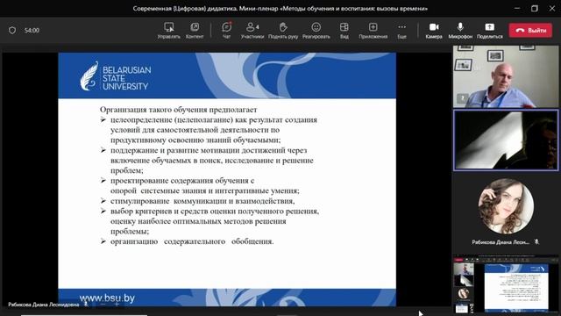The height and width of the screenshot is (316, 561).
Task: Click the Belarusian State University logo
Action: 115,76
